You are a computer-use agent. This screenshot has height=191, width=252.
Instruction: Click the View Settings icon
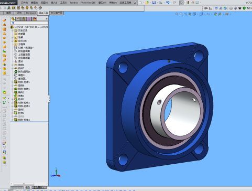coord(227,14)
